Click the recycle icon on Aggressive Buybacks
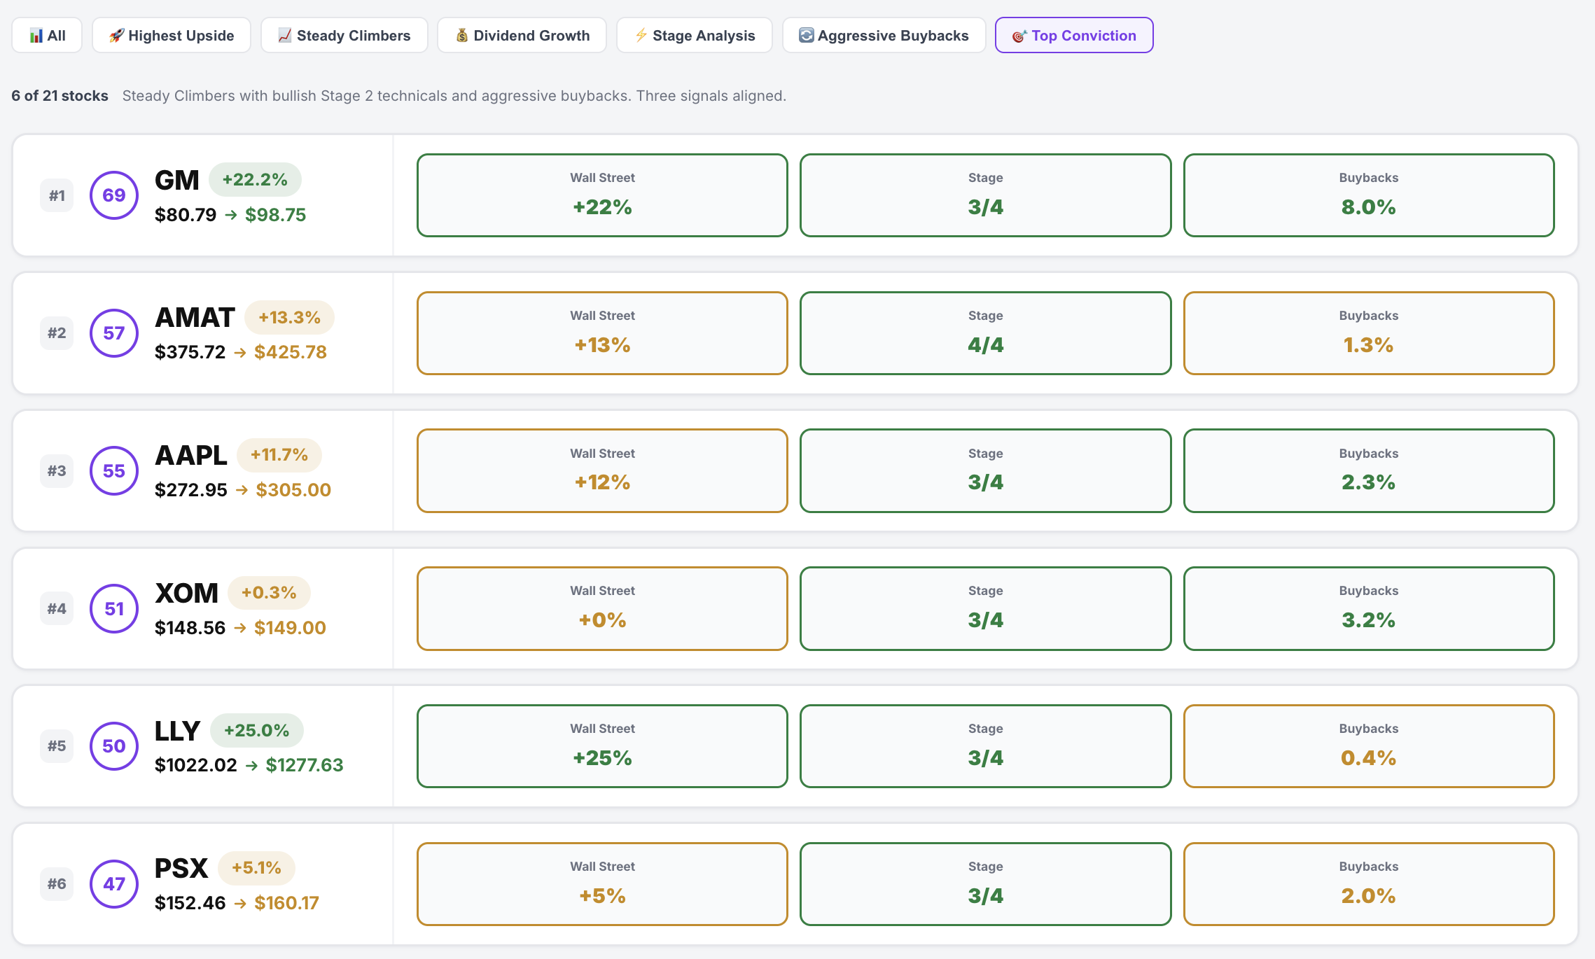1595x959 pixels. [x=805, y=35]
